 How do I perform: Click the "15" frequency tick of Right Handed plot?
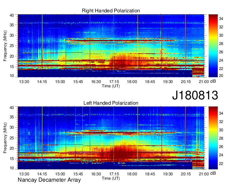(x=12, y=66)
